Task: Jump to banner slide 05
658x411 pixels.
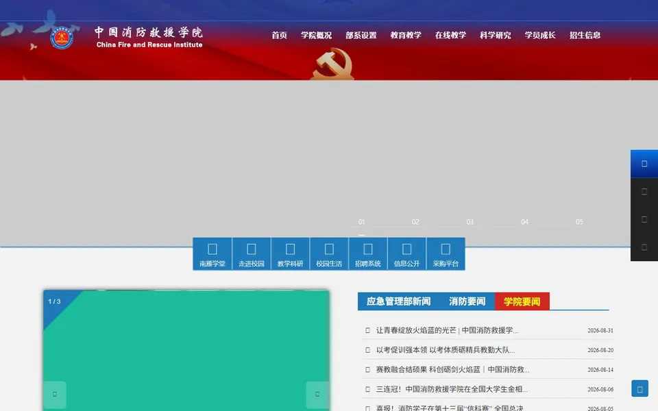Action: tap(579, 222)
